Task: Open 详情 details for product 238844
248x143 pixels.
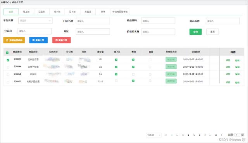Action: pos(228,67)
